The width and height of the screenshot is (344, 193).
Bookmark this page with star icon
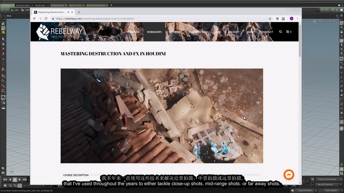(270, 19)
